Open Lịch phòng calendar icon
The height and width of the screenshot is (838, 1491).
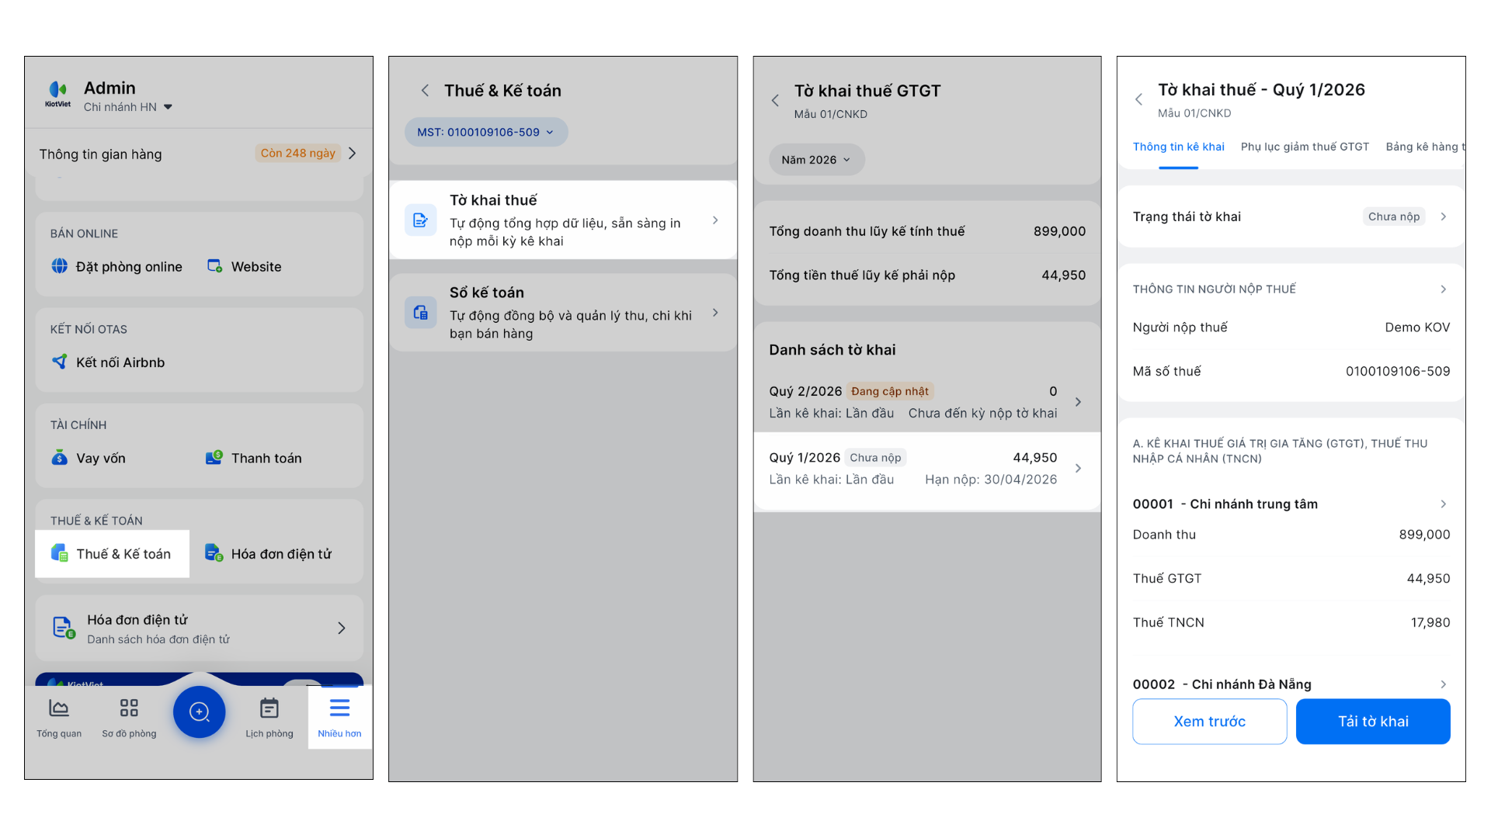(269, 708)
